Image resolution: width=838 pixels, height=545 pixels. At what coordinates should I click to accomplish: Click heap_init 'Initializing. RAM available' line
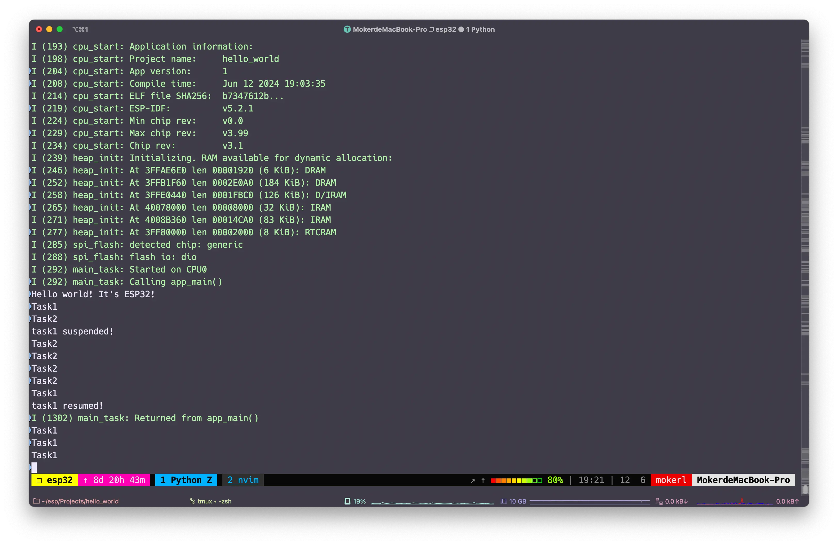coord(212,158)
